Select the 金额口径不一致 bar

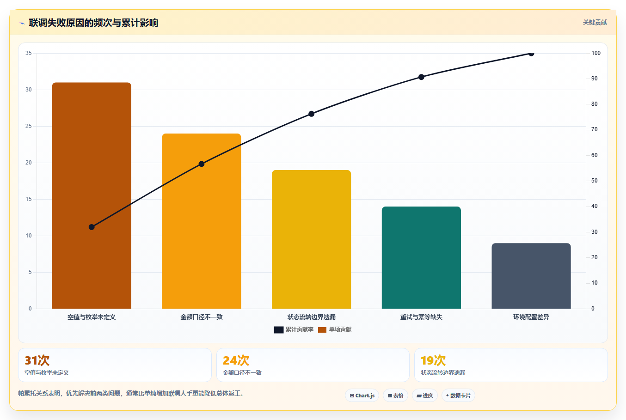coord(202,221)
